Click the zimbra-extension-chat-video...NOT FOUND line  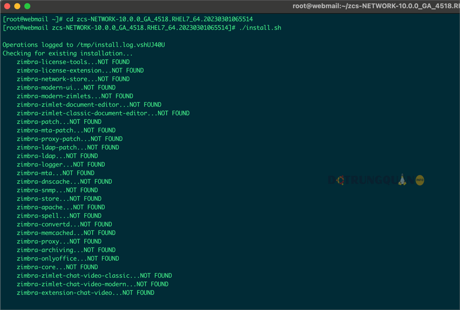tap(85, 292)
